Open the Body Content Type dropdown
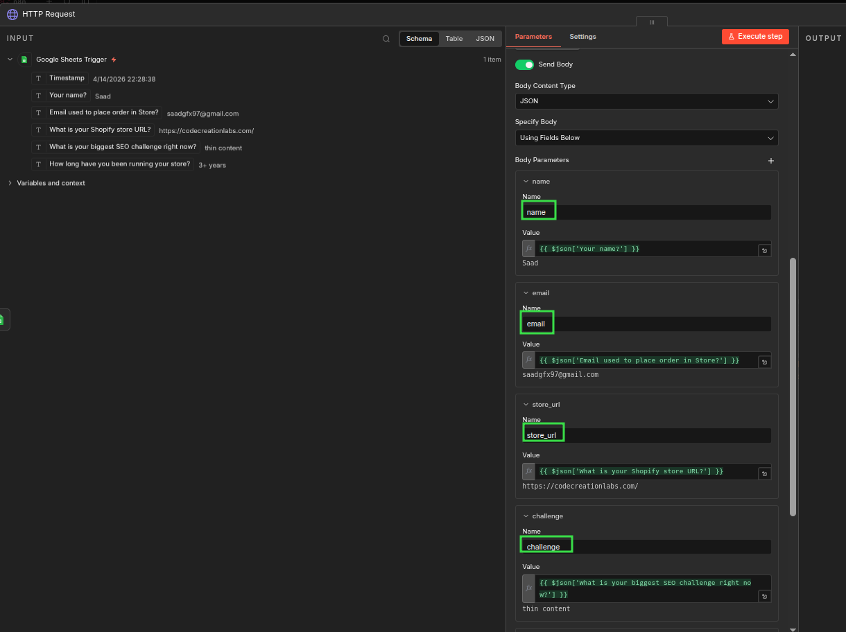 tap(646, 101)
